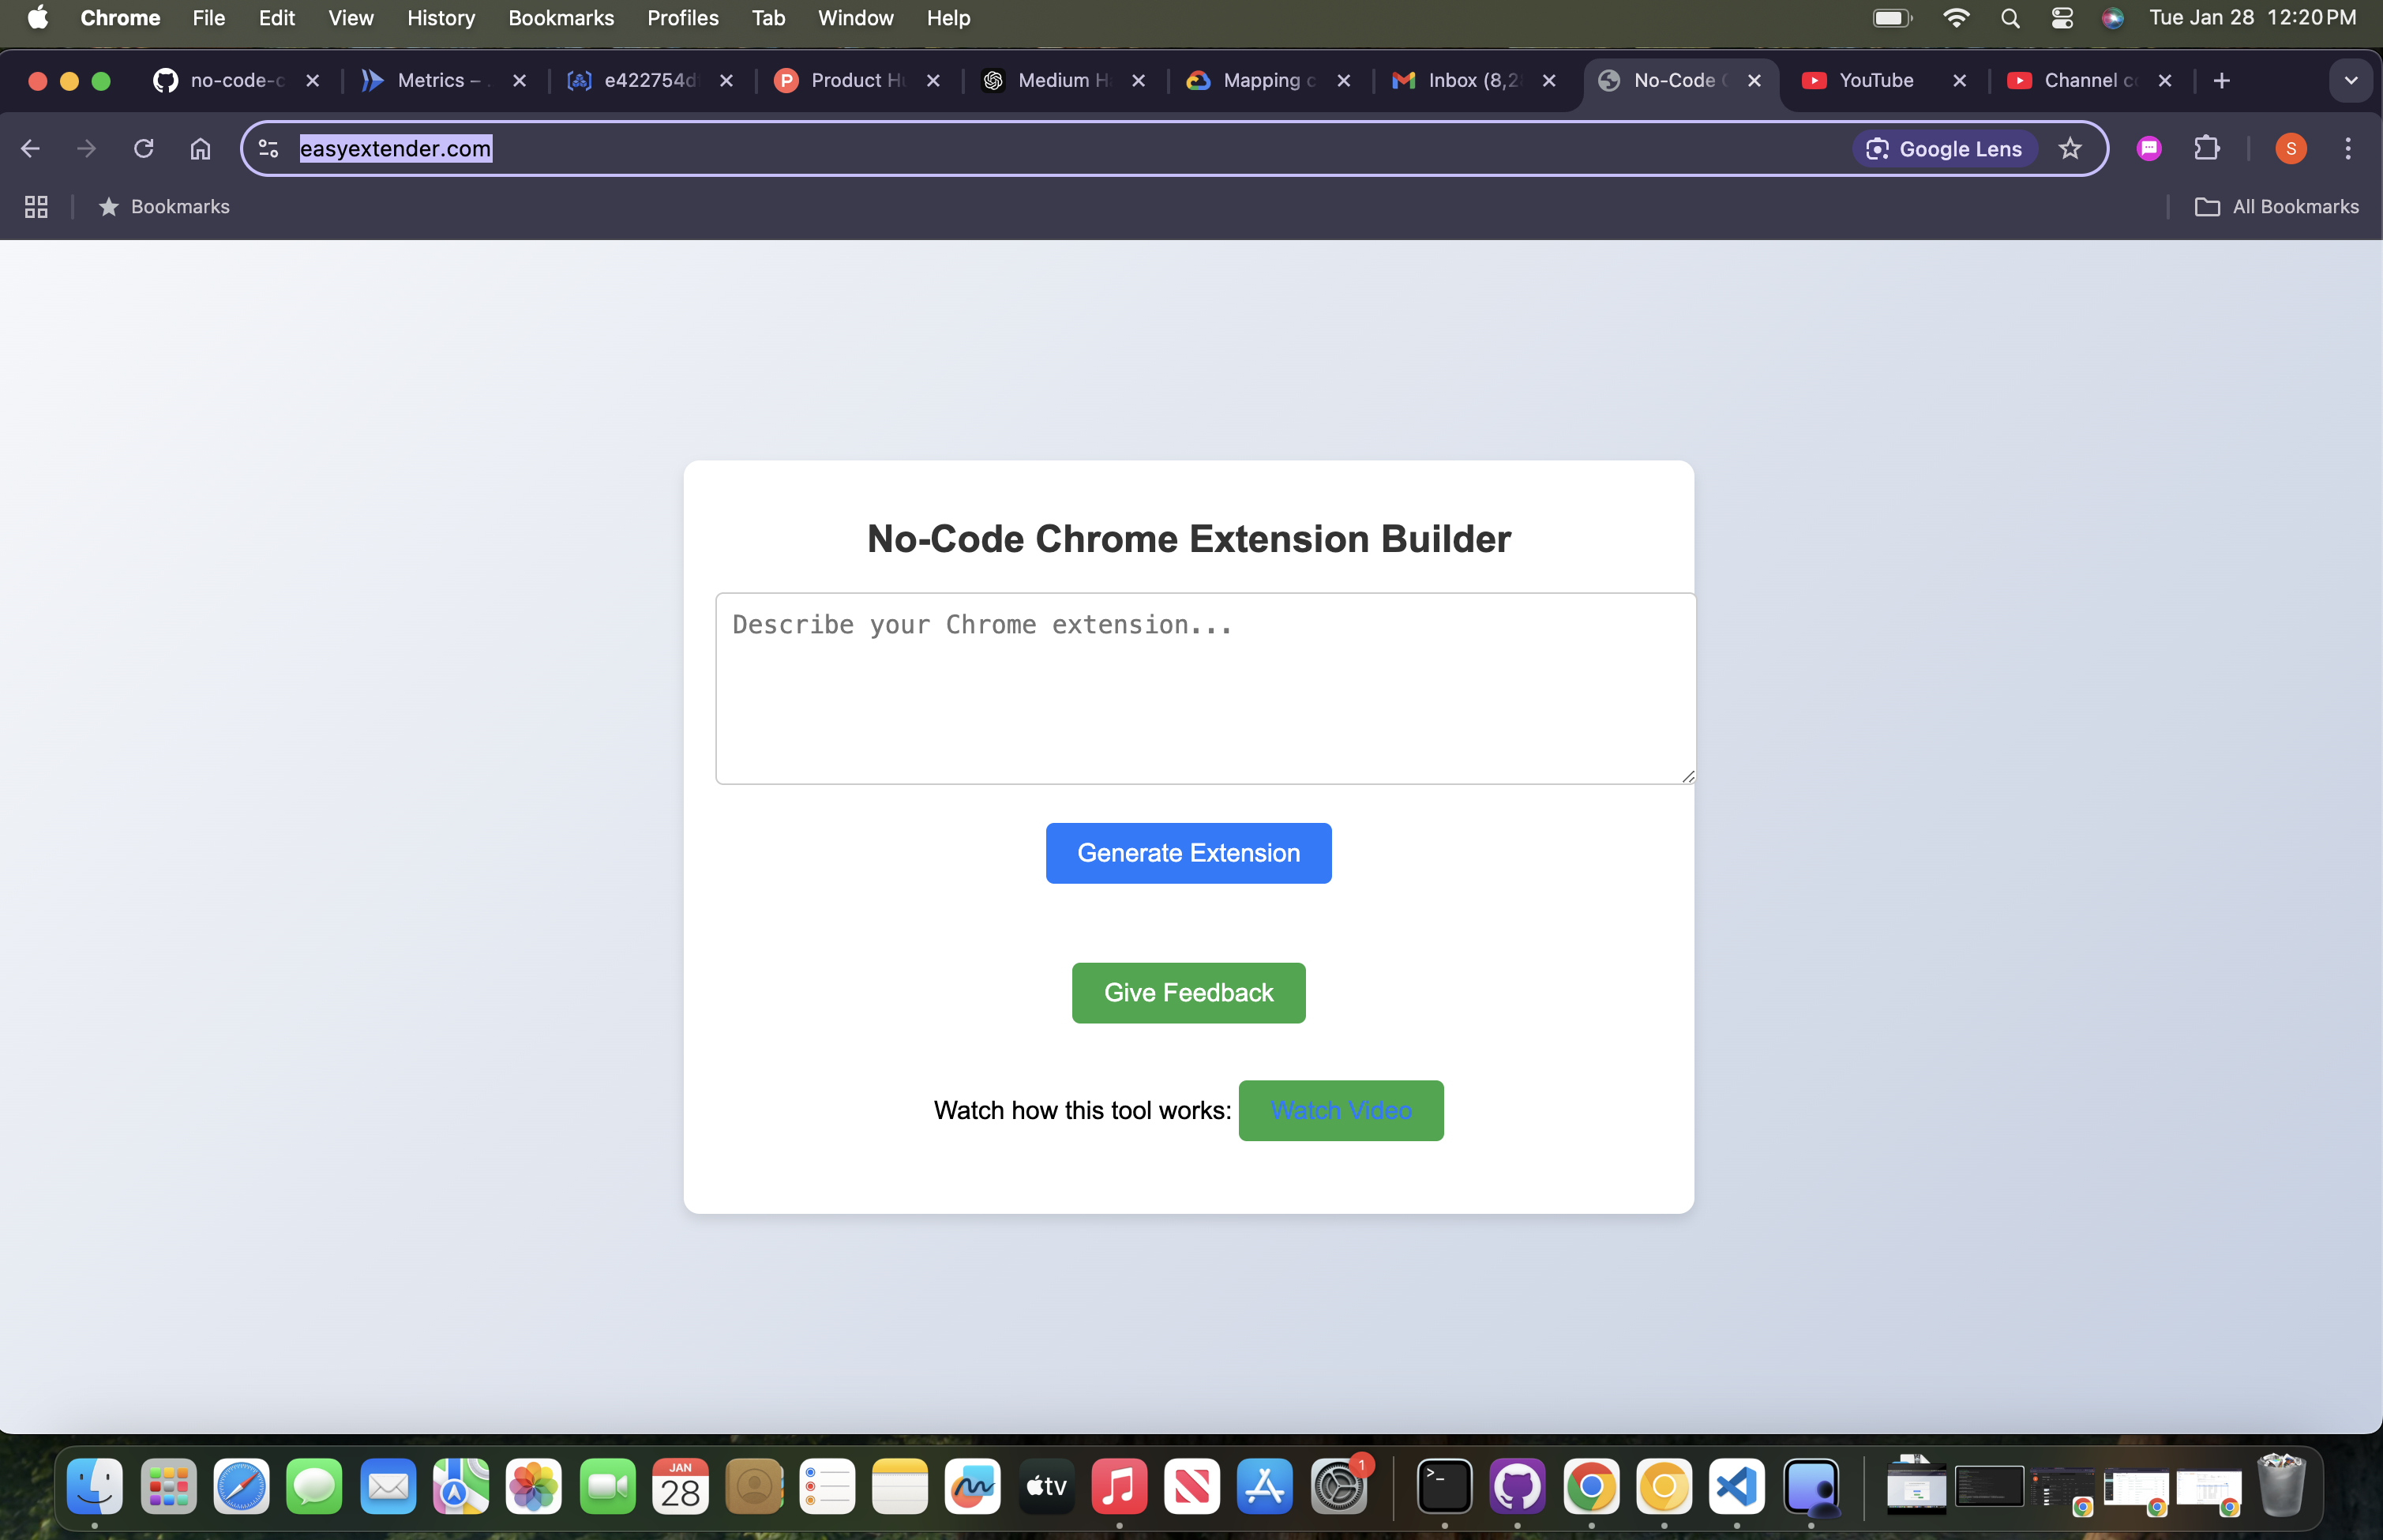Click the Give Feedback button
The image size is (2383, 1540).
[1188, 993]
